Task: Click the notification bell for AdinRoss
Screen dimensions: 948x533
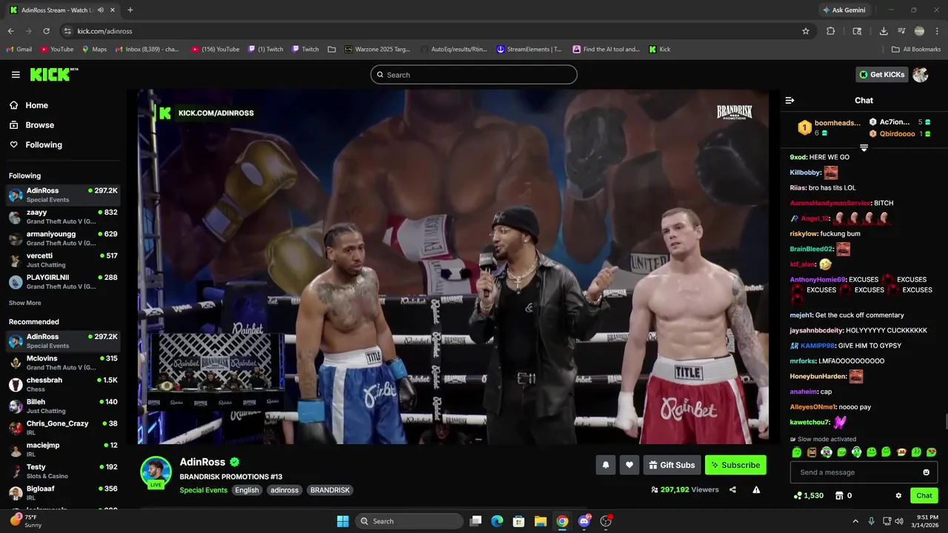Action: pyautogui.click(x=605, y=465)
